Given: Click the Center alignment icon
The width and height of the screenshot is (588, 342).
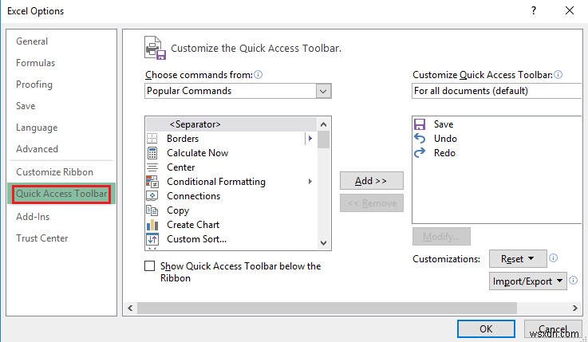Looking at the screenshot, I should point(152,167).
